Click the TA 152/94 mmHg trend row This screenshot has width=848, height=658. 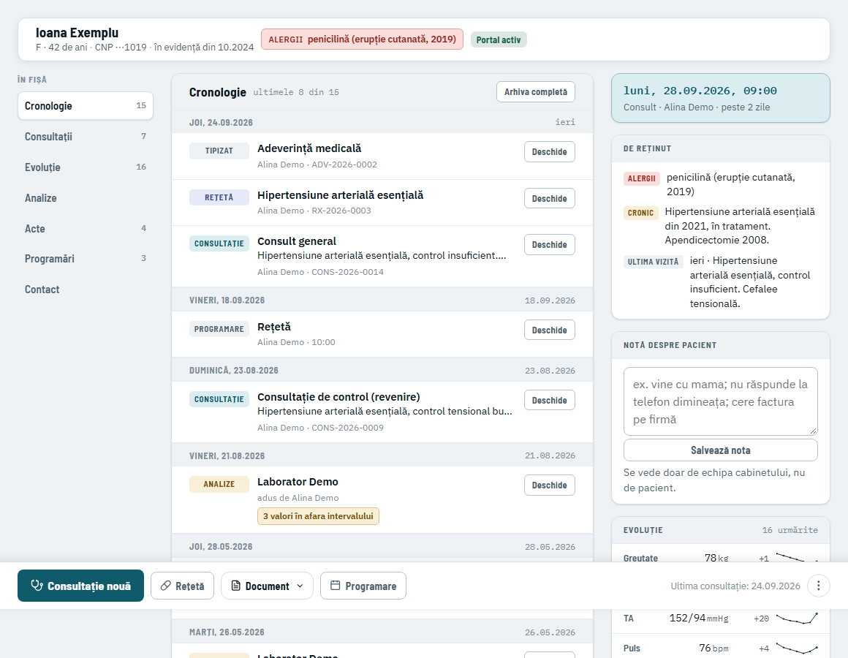pyautogui.click(x=720, y=618)
